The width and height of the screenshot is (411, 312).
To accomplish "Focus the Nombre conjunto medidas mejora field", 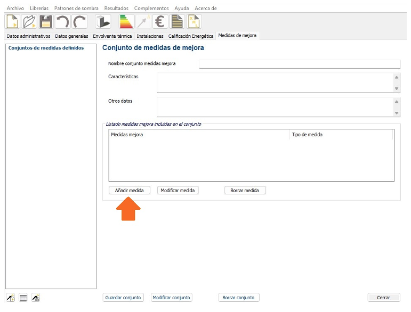I will (x=299, y=64).
